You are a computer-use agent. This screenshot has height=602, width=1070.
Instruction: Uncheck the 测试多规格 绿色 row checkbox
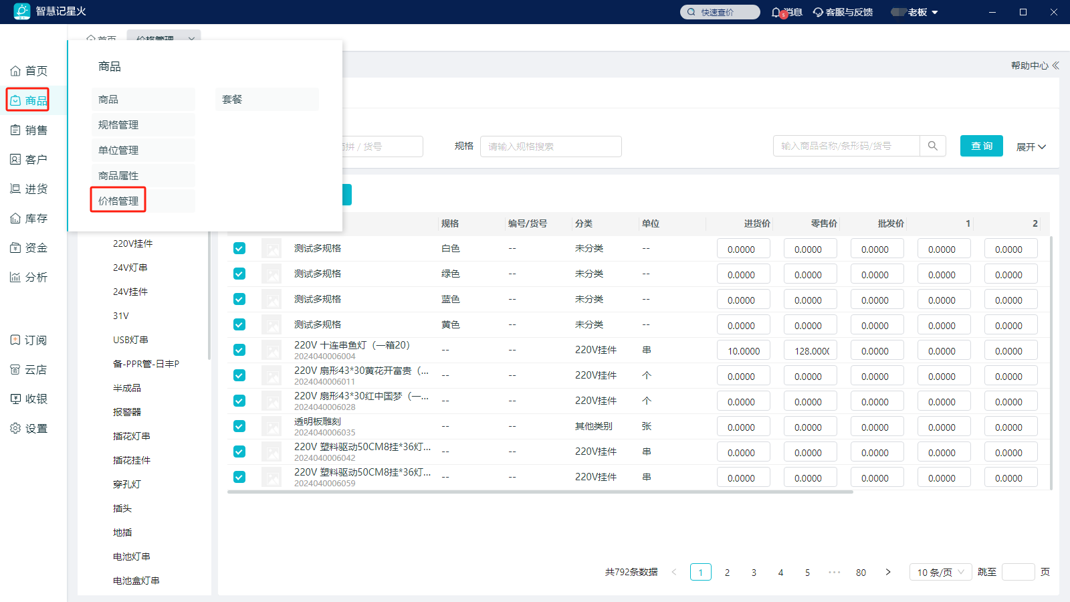tap(239, 274)
